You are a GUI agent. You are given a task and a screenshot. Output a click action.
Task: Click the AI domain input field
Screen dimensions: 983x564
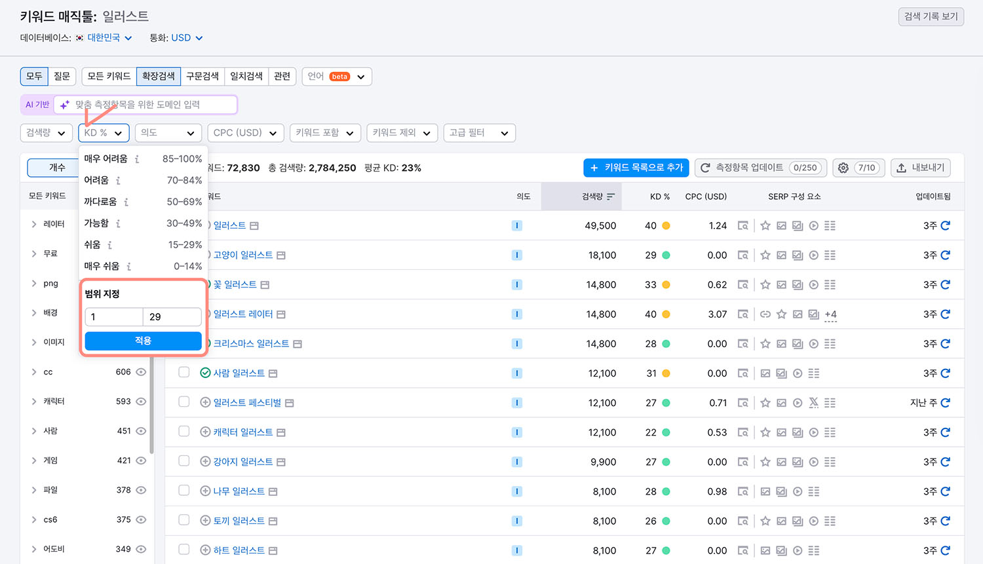(x=145, y=104)
